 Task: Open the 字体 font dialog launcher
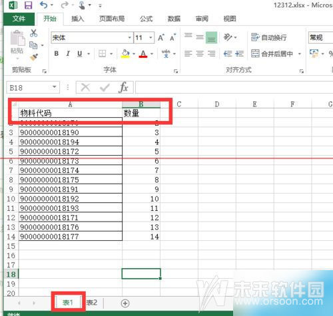tap(176, 71)
